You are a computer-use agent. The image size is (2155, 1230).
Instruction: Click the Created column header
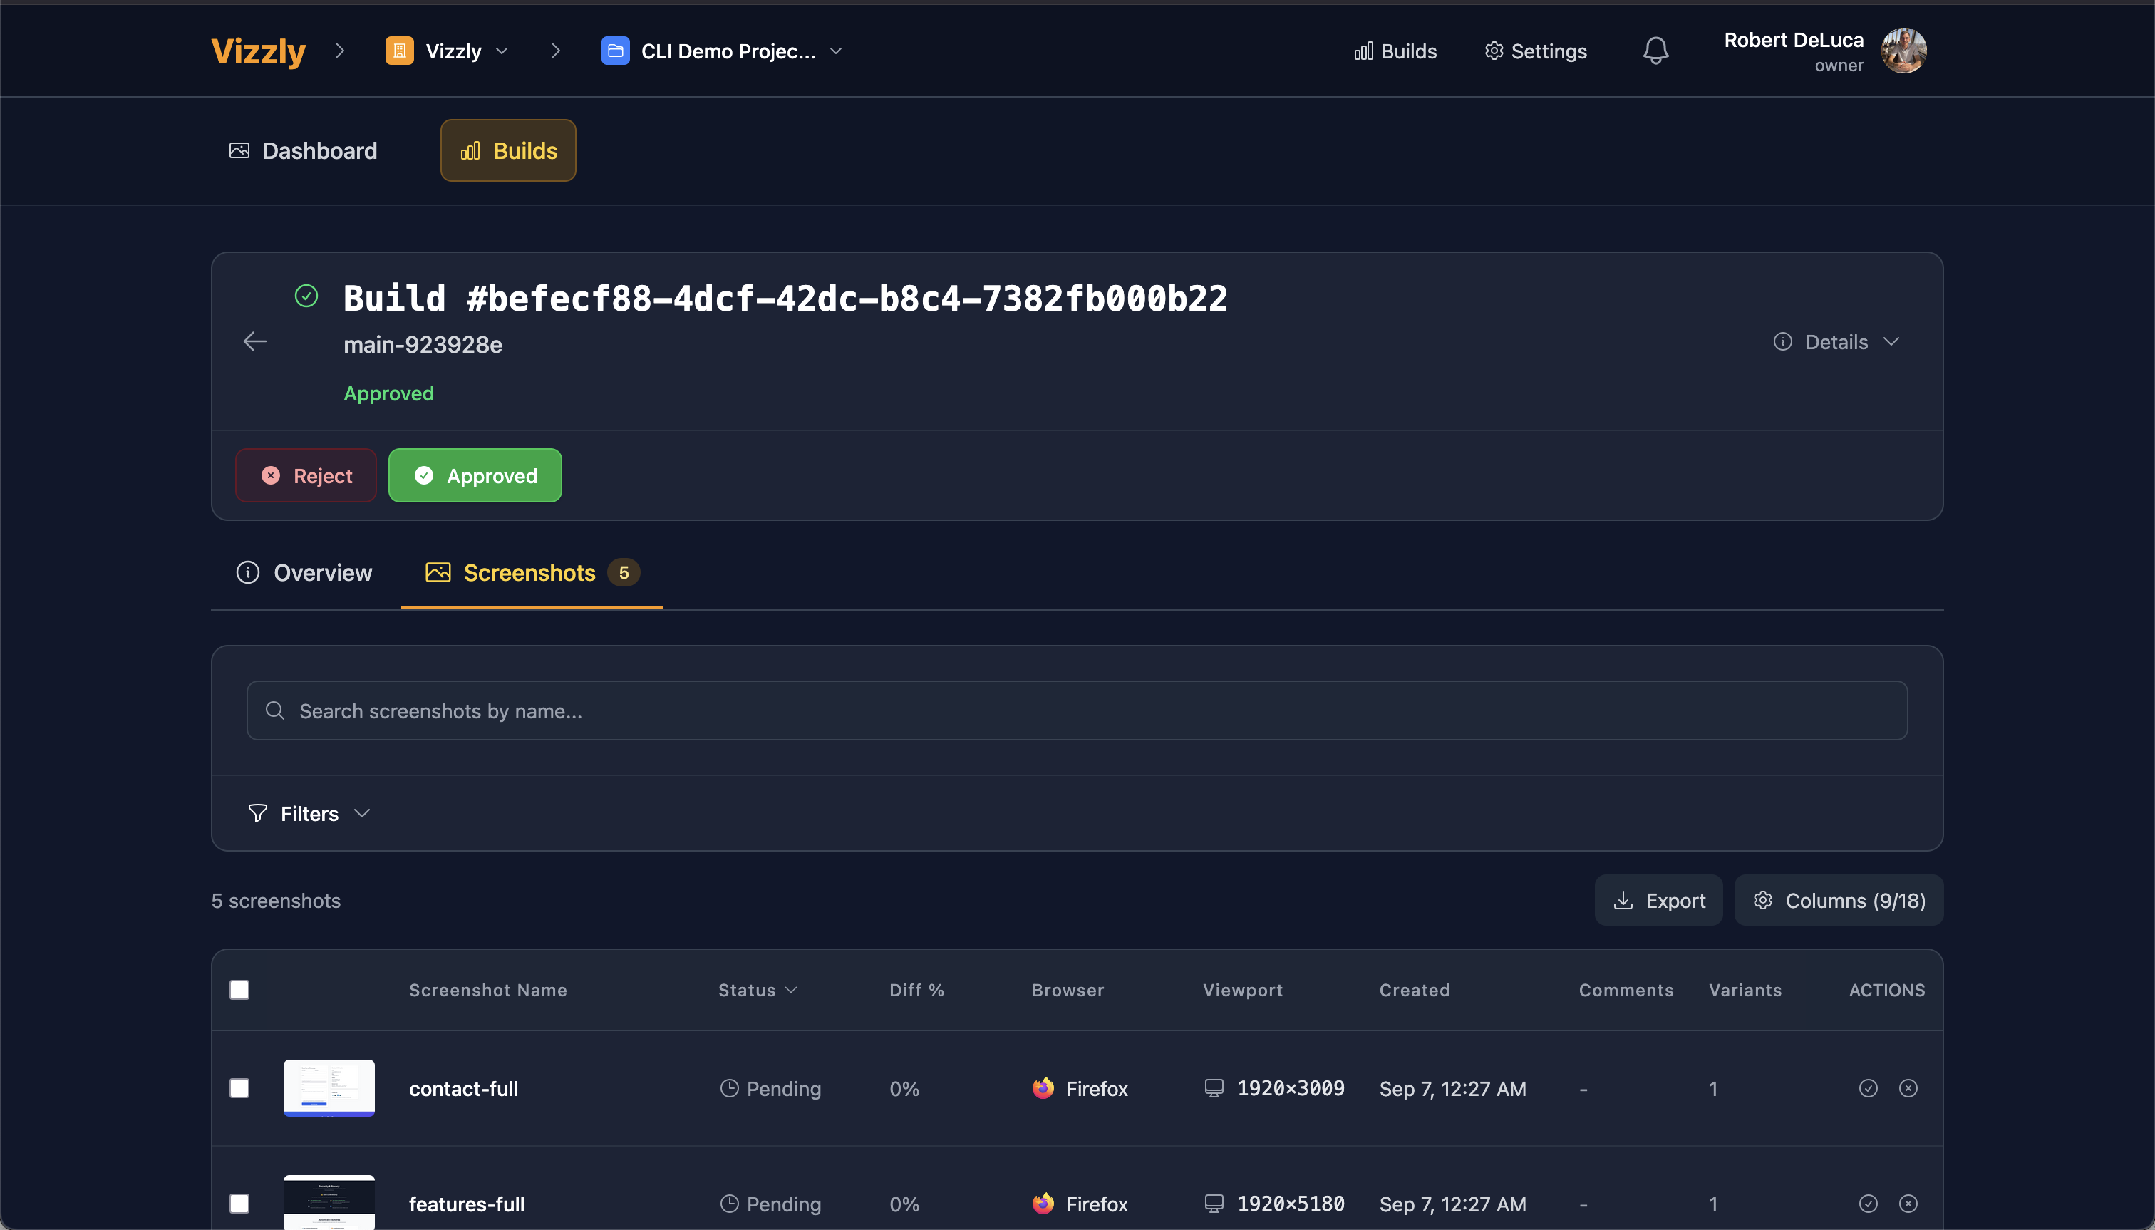1414,989
